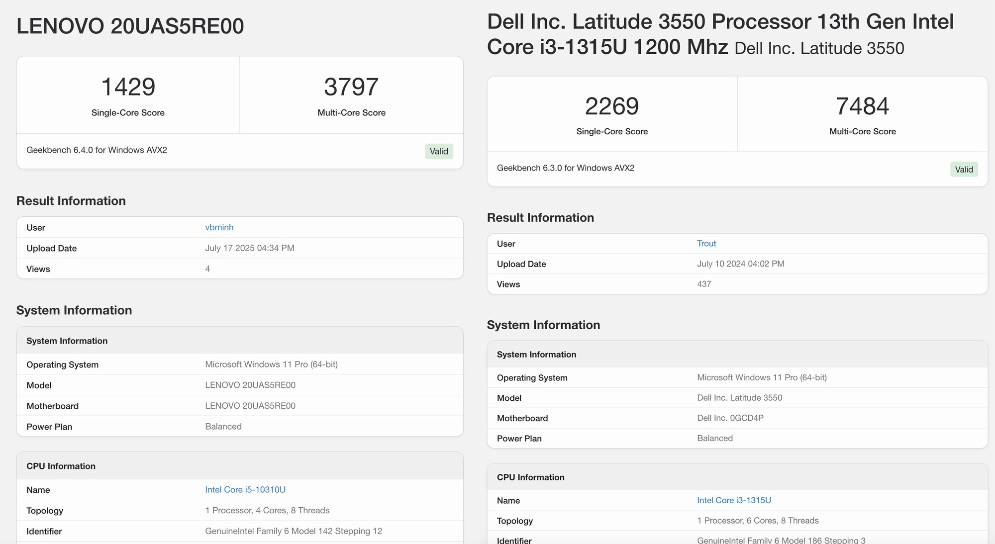Select the Views value 437

click(704, 284)
